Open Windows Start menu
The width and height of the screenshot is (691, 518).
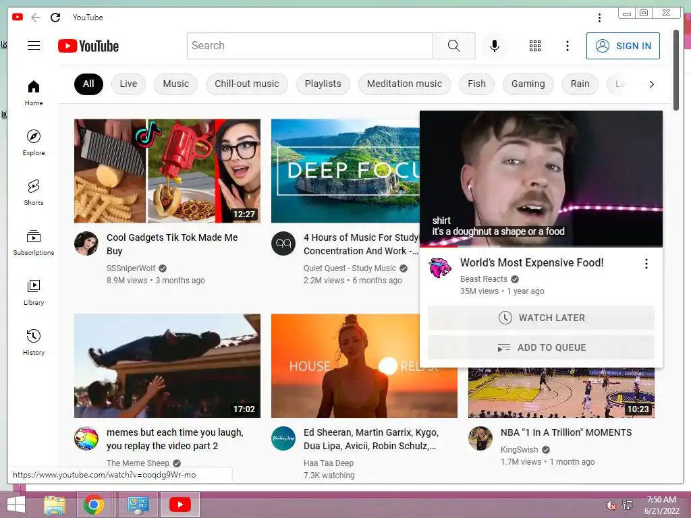click(16, 505)
